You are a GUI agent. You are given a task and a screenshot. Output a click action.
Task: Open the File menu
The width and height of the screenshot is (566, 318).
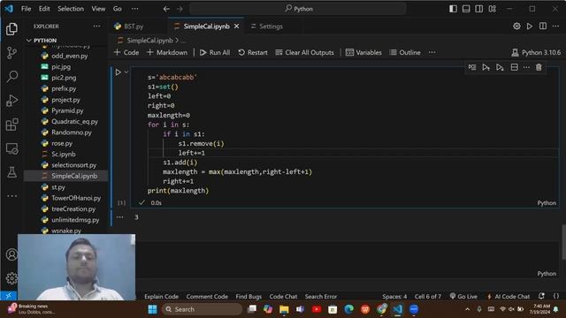pos(26,9)
